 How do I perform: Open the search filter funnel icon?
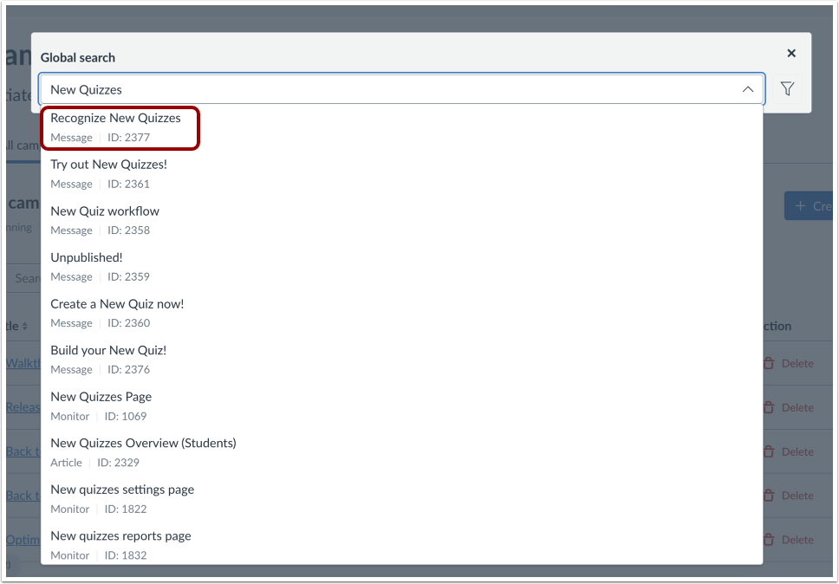click(x=787, y=88)
